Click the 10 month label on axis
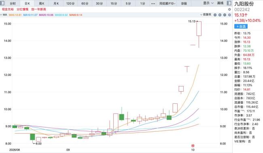 point(193,150)
